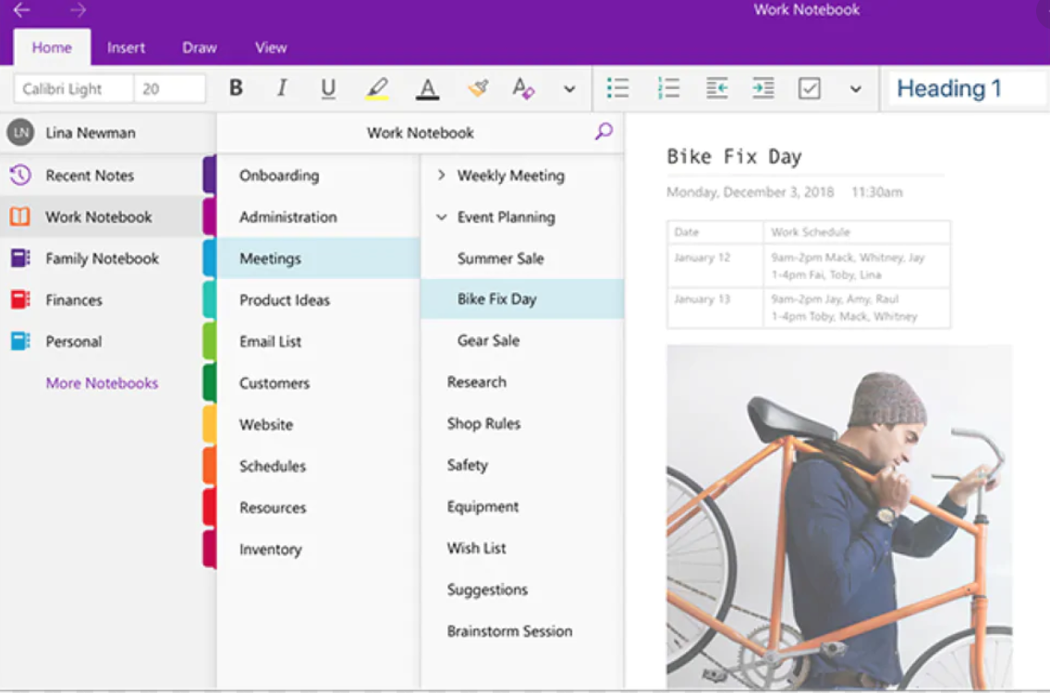Image resolution: width=1050 pixels, height=693 pixels.
Task: Open the Insert ribbon tab
Action: [126, 47]
